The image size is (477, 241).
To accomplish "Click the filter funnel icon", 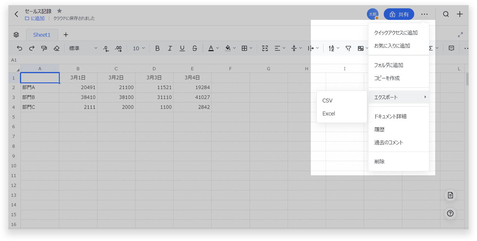I will coord(348,48).
